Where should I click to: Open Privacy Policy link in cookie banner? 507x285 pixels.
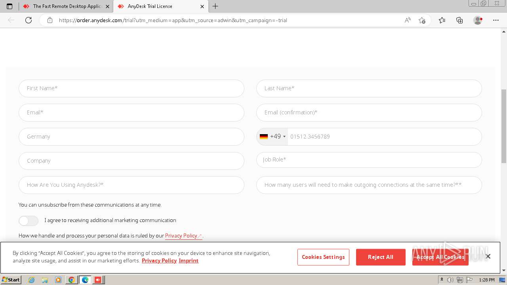tap(159, 260)
